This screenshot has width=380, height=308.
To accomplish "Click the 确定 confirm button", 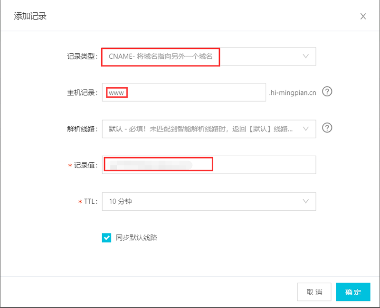I will pyautogui.click(x=353, y=292).
